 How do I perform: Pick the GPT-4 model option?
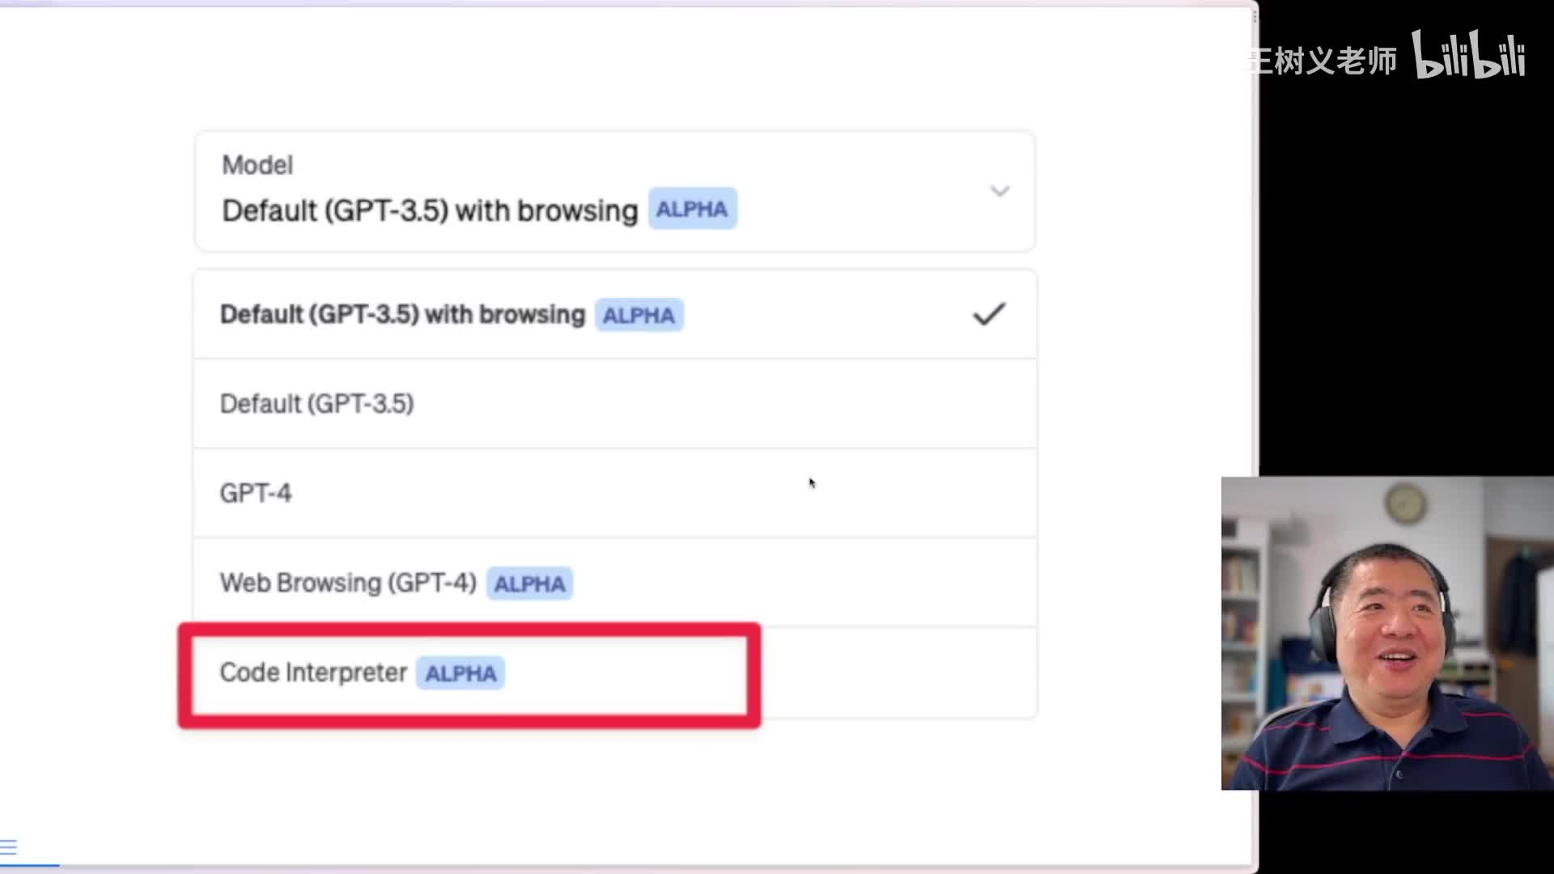click(256, 493)
